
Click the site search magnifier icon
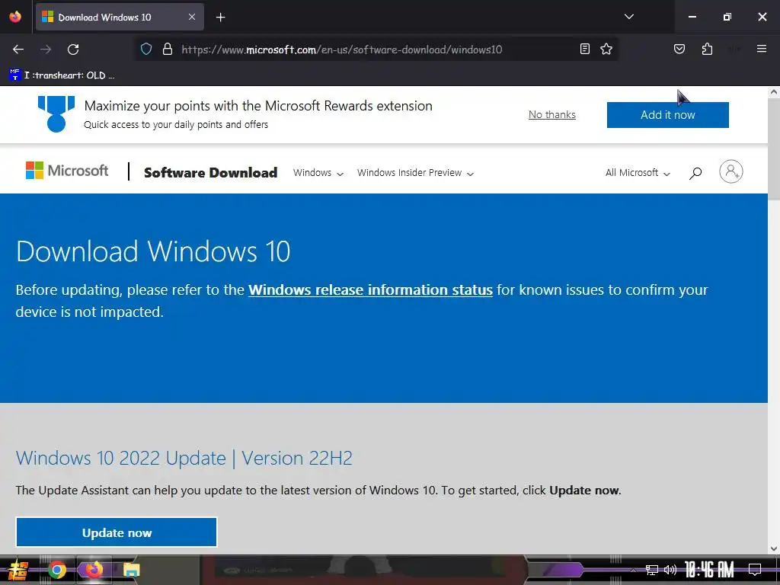695,173
